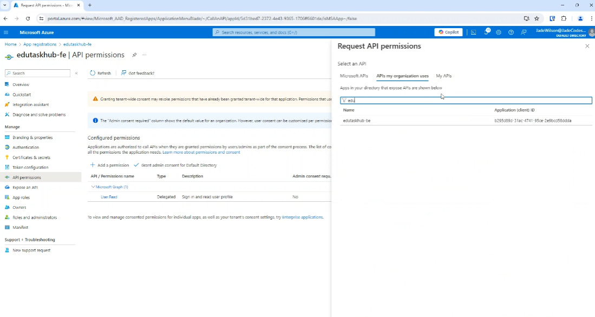This screenshot has height=317, width=595.
Task: Click the Microsoft Azure home logo text
Action: tap(37, 32)
